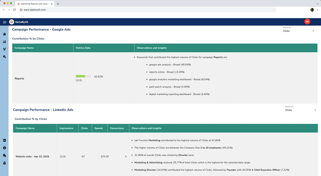Image resolution: width=321 pixels, height=176 pixels.
Task: Open a new browser tab
Action: point(58,4)
